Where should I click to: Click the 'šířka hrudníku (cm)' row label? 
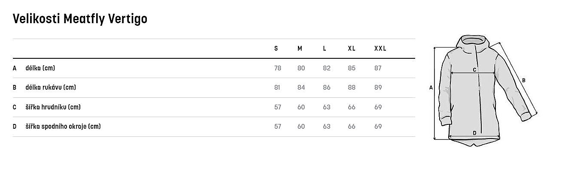(53, 107)
